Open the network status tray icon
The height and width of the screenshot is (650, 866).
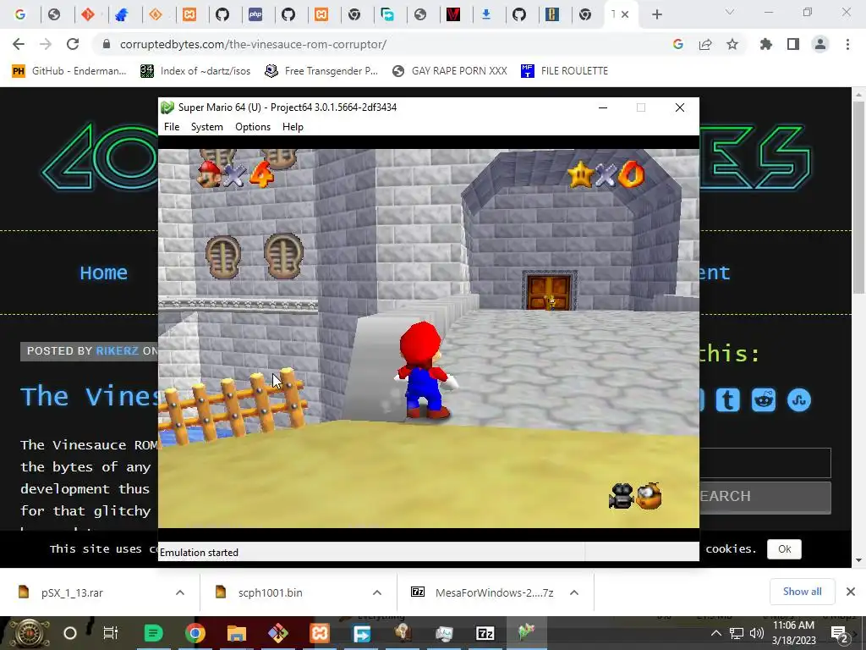(737, 633)
